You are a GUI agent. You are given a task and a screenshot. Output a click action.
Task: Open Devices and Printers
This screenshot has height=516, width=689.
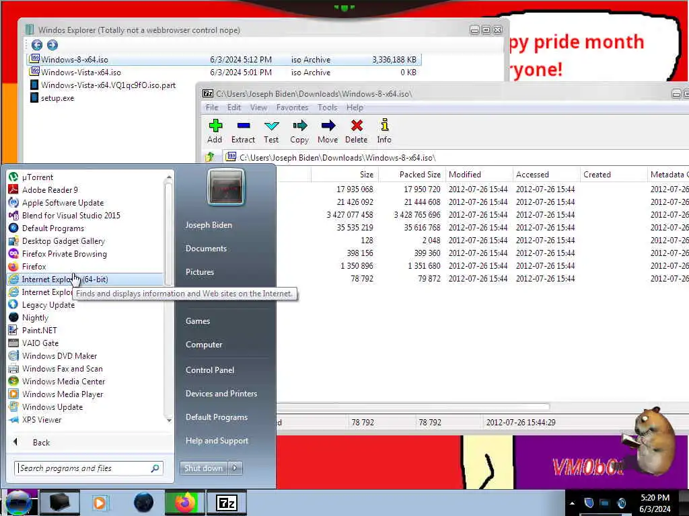[221, 394]
